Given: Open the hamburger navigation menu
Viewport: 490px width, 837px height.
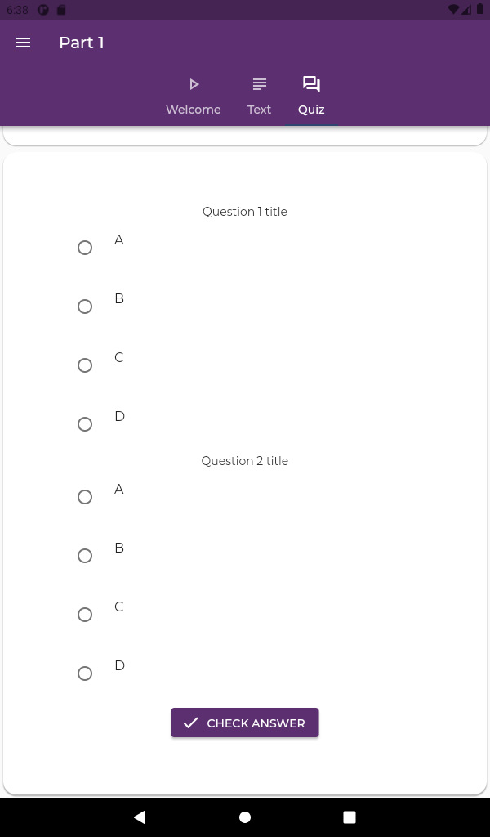Looking at the screenshot, I should (23, 43).
